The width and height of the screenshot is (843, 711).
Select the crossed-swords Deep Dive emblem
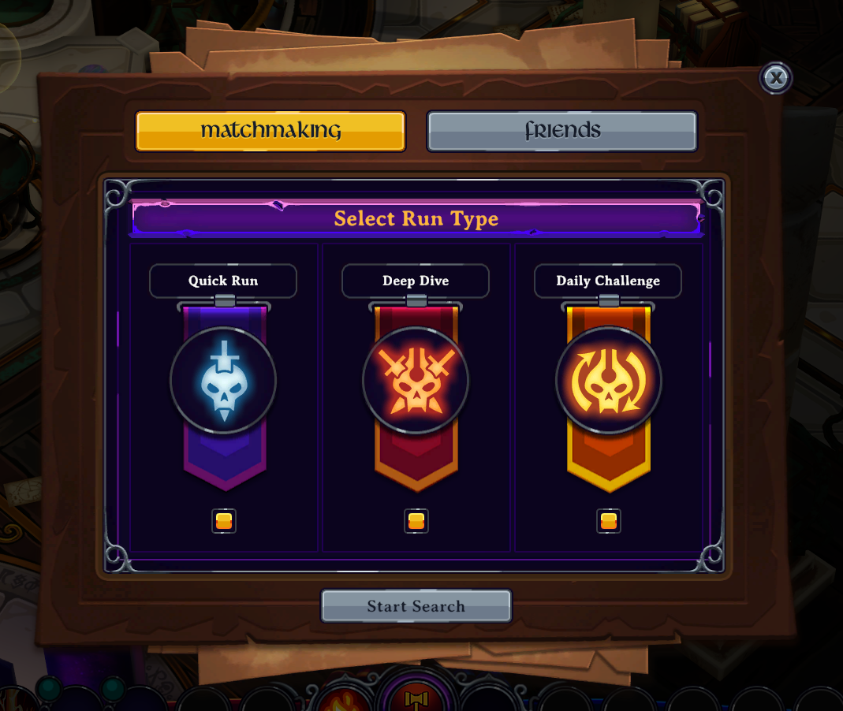(416, 381)
